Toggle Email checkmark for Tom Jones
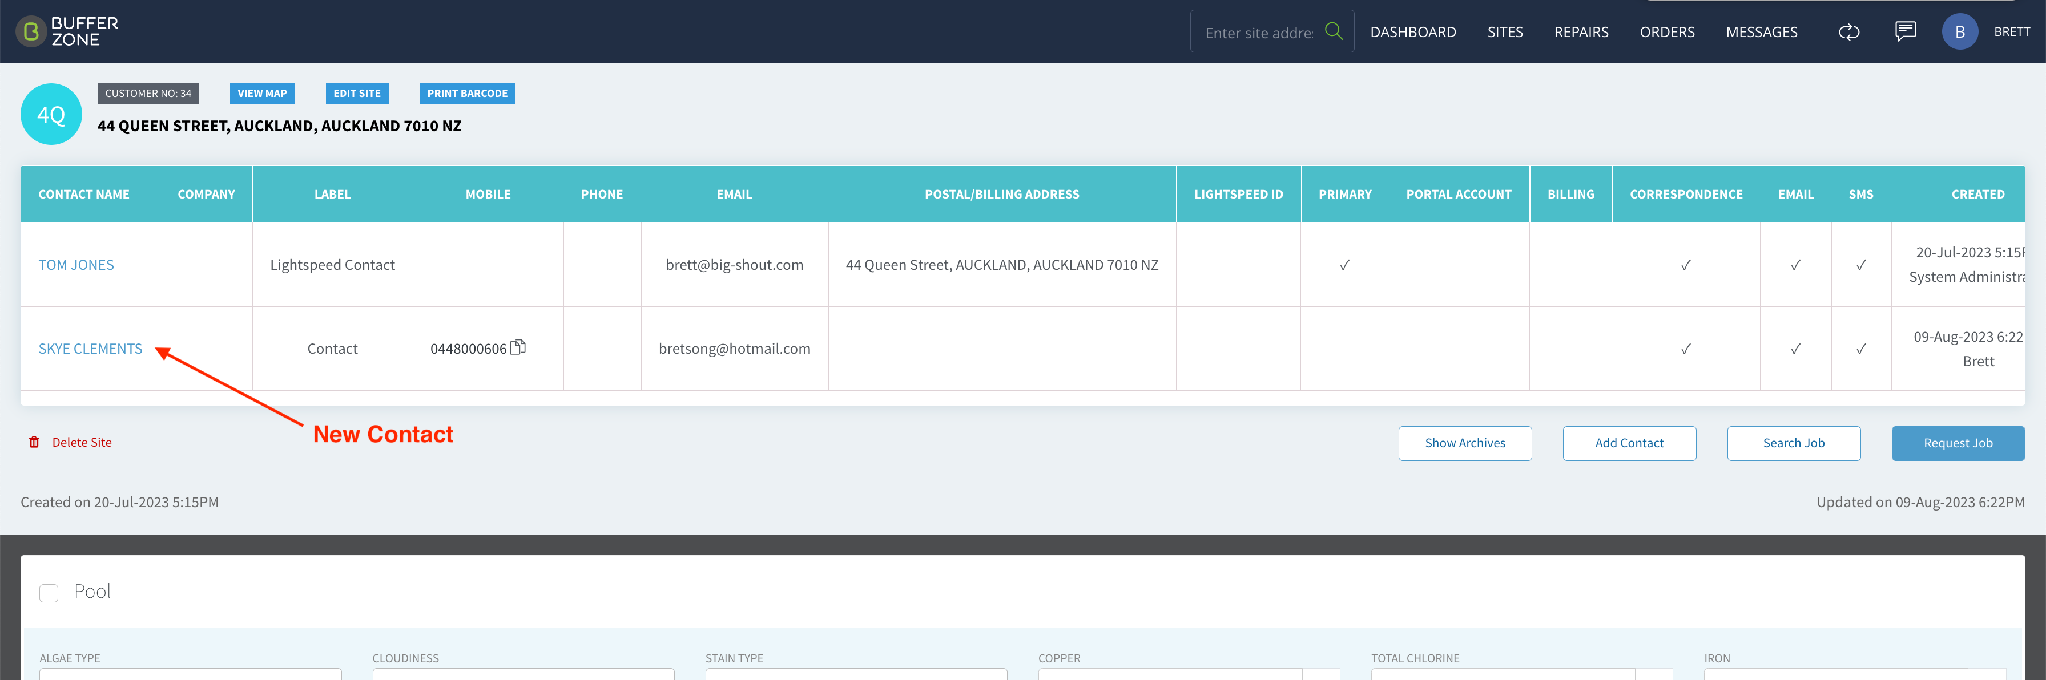The height and width of the screenshot is (680, 2046). click(x=1795, y=264)
